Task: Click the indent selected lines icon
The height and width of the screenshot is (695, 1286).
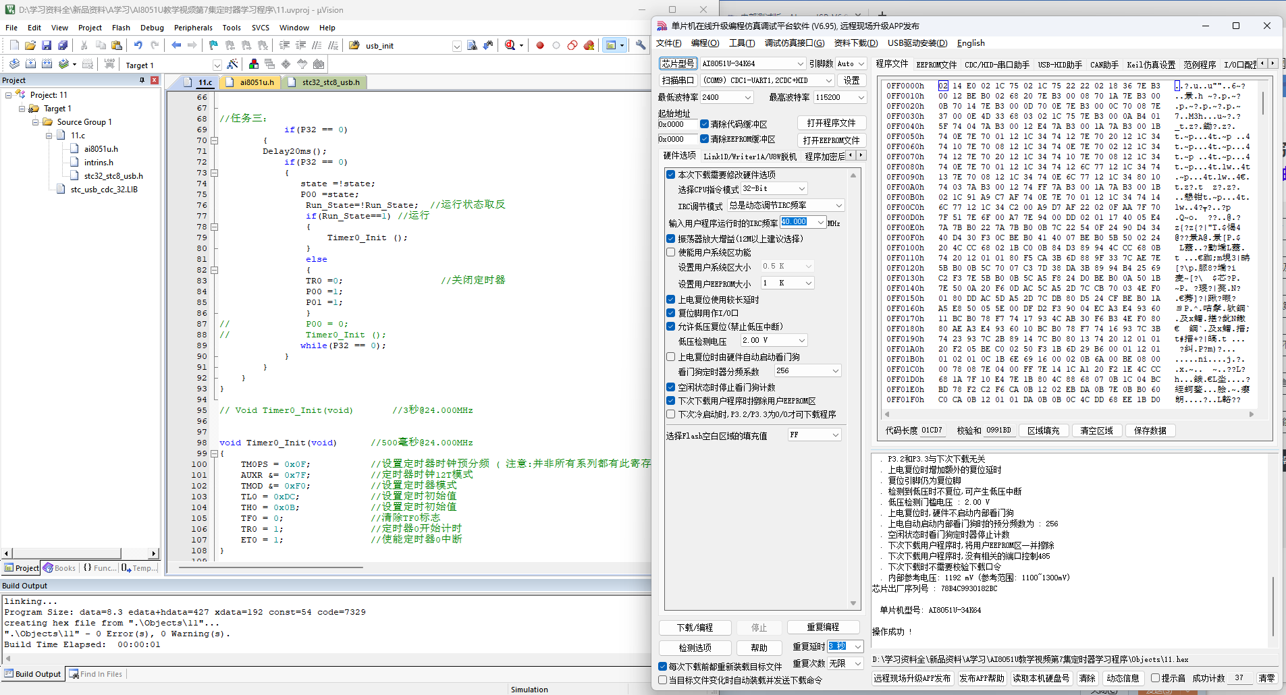Action: pyautogui.click(x=284, y=45)
